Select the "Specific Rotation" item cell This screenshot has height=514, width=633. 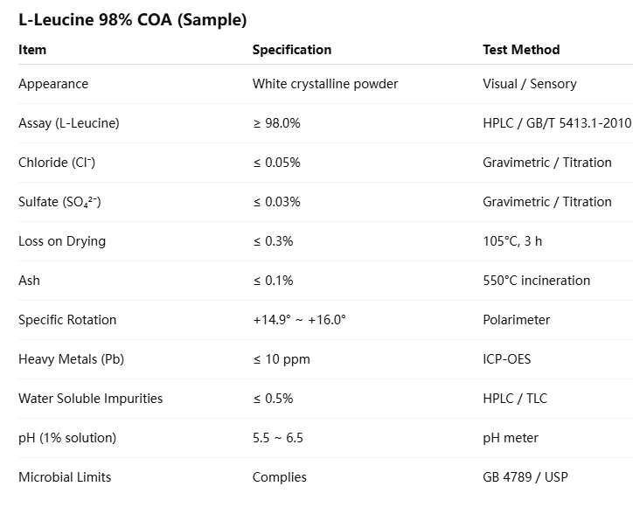tap(67, 320)
